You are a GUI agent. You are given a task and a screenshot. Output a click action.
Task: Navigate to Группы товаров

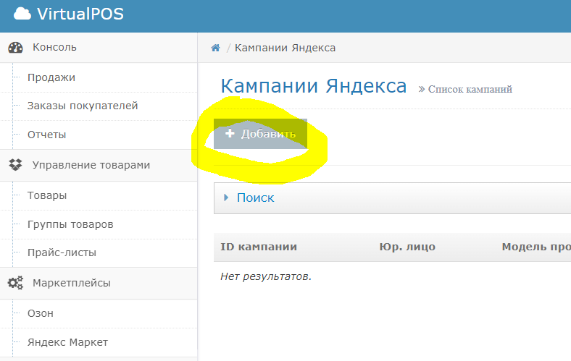point(70,224)
